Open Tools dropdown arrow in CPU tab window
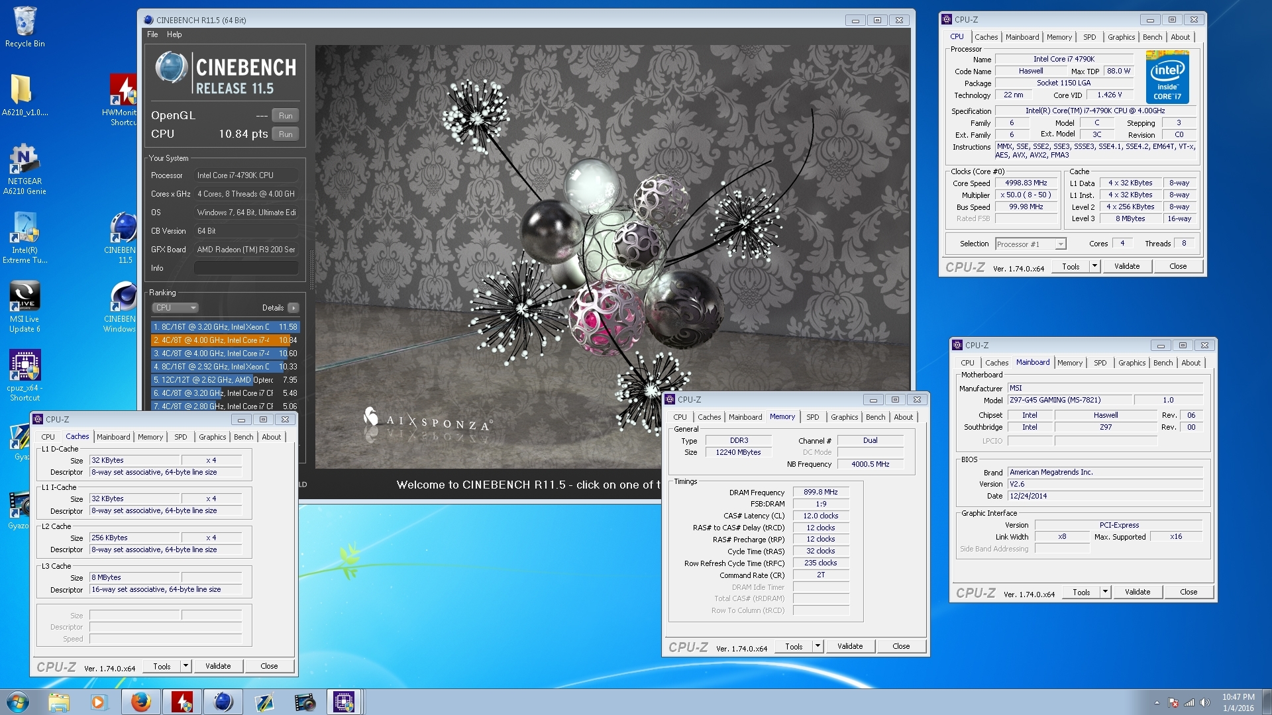This screenshot has height=715, width=1272. pyautogui.click(x=1094, y=266)
